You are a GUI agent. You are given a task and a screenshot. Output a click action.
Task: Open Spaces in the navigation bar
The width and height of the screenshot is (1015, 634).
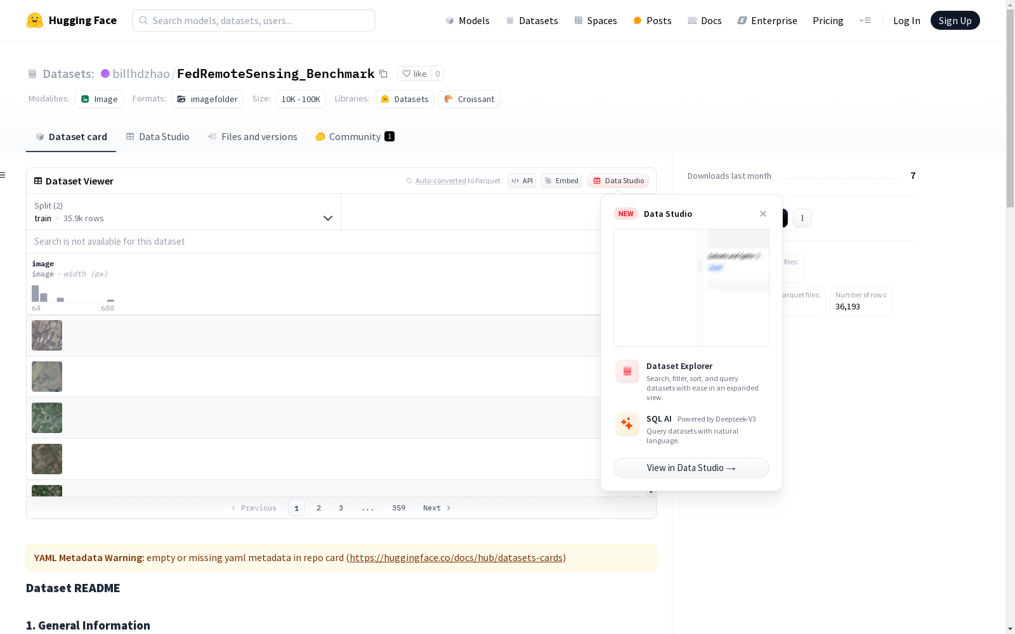pos(596,20)
